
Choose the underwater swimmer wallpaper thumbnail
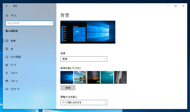pyautogui.click(x=107, y=77)
